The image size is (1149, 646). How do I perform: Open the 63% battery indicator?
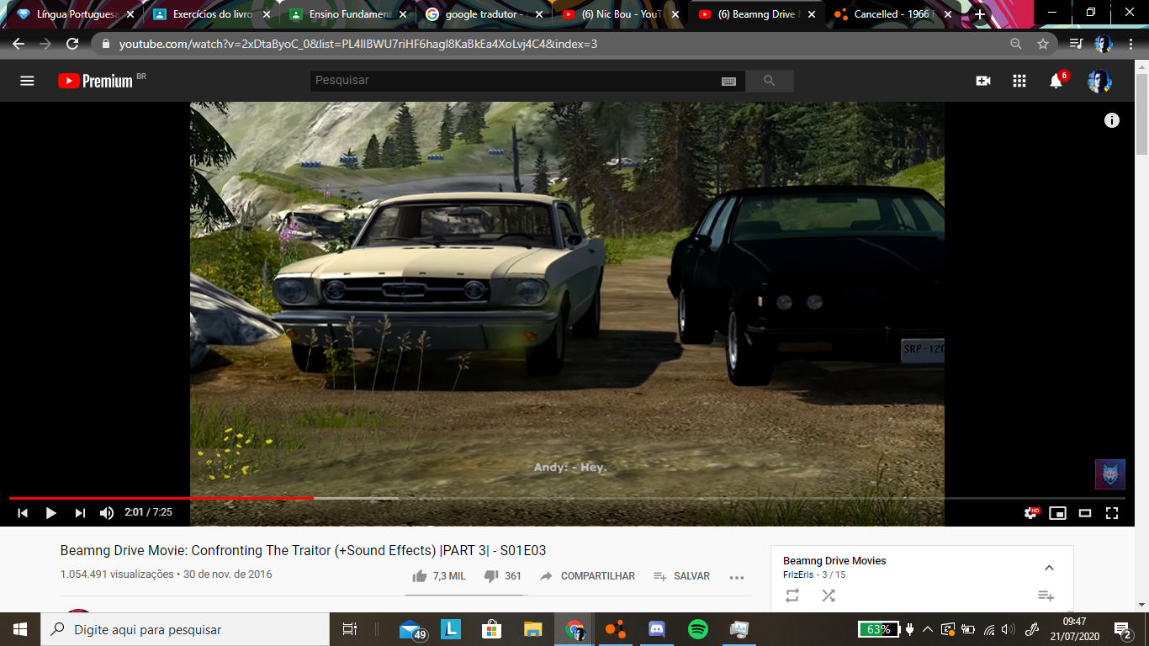coord(879,629)
